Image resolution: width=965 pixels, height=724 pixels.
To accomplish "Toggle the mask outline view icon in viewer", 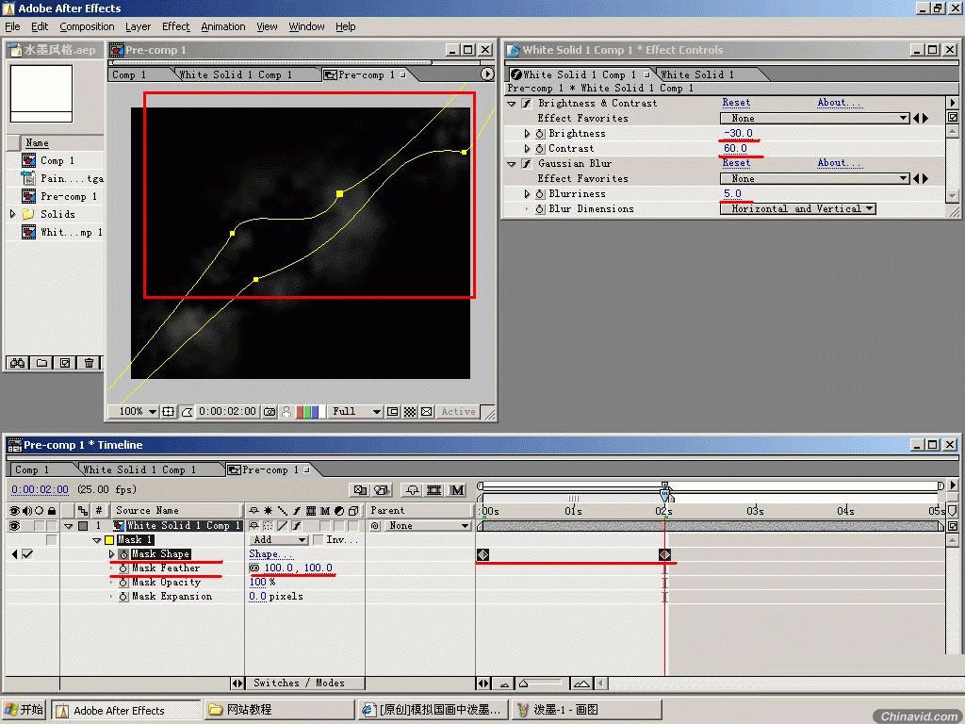I will point(188,411).
